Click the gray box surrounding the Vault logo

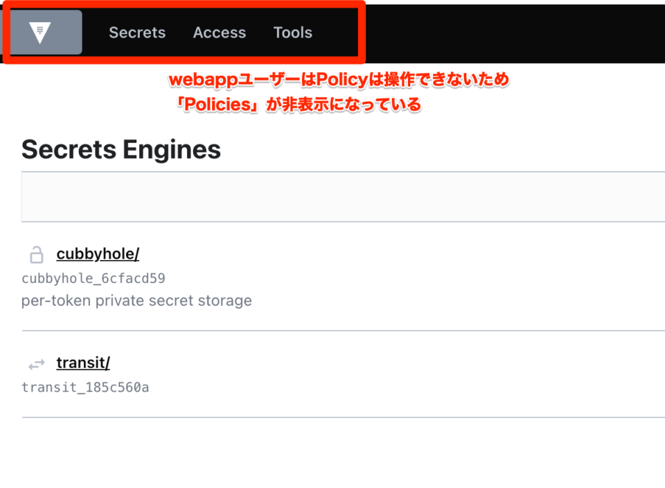[x=46, y=33]
